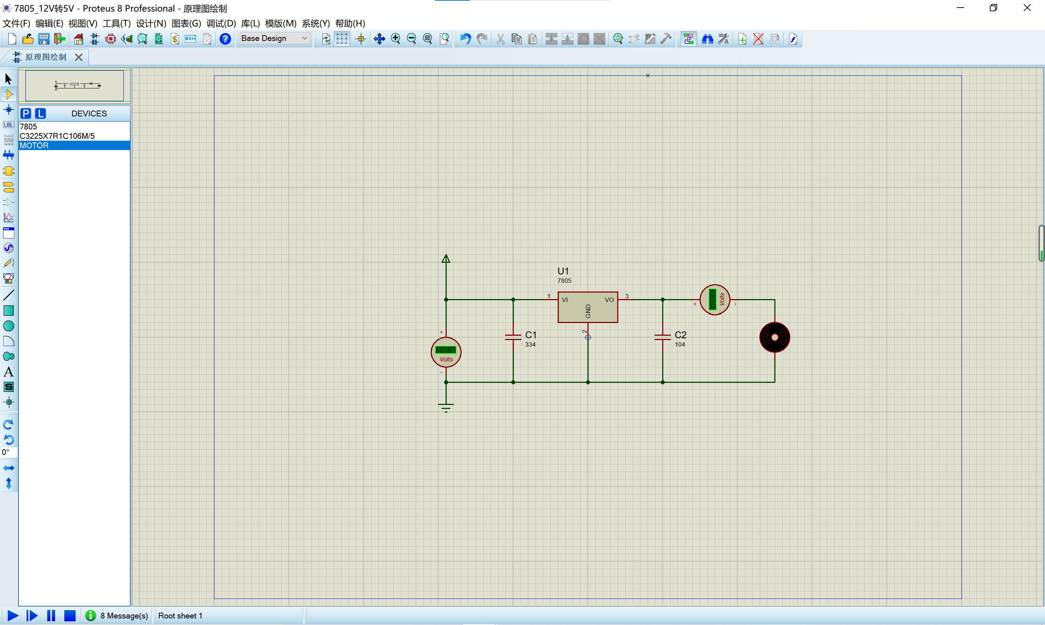Open the Base Design variant dropdown
1045x625 pixels.
click(275, 38)
